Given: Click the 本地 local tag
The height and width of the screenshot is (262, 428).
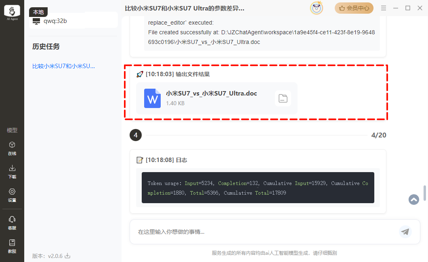Looking at the screenshot, I should [x=38, y=12].
